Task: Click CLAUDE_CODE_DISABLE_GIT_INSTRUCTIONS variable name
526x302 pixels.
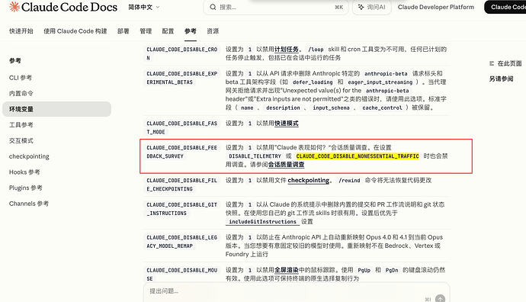Action: [x=182, y=209]
